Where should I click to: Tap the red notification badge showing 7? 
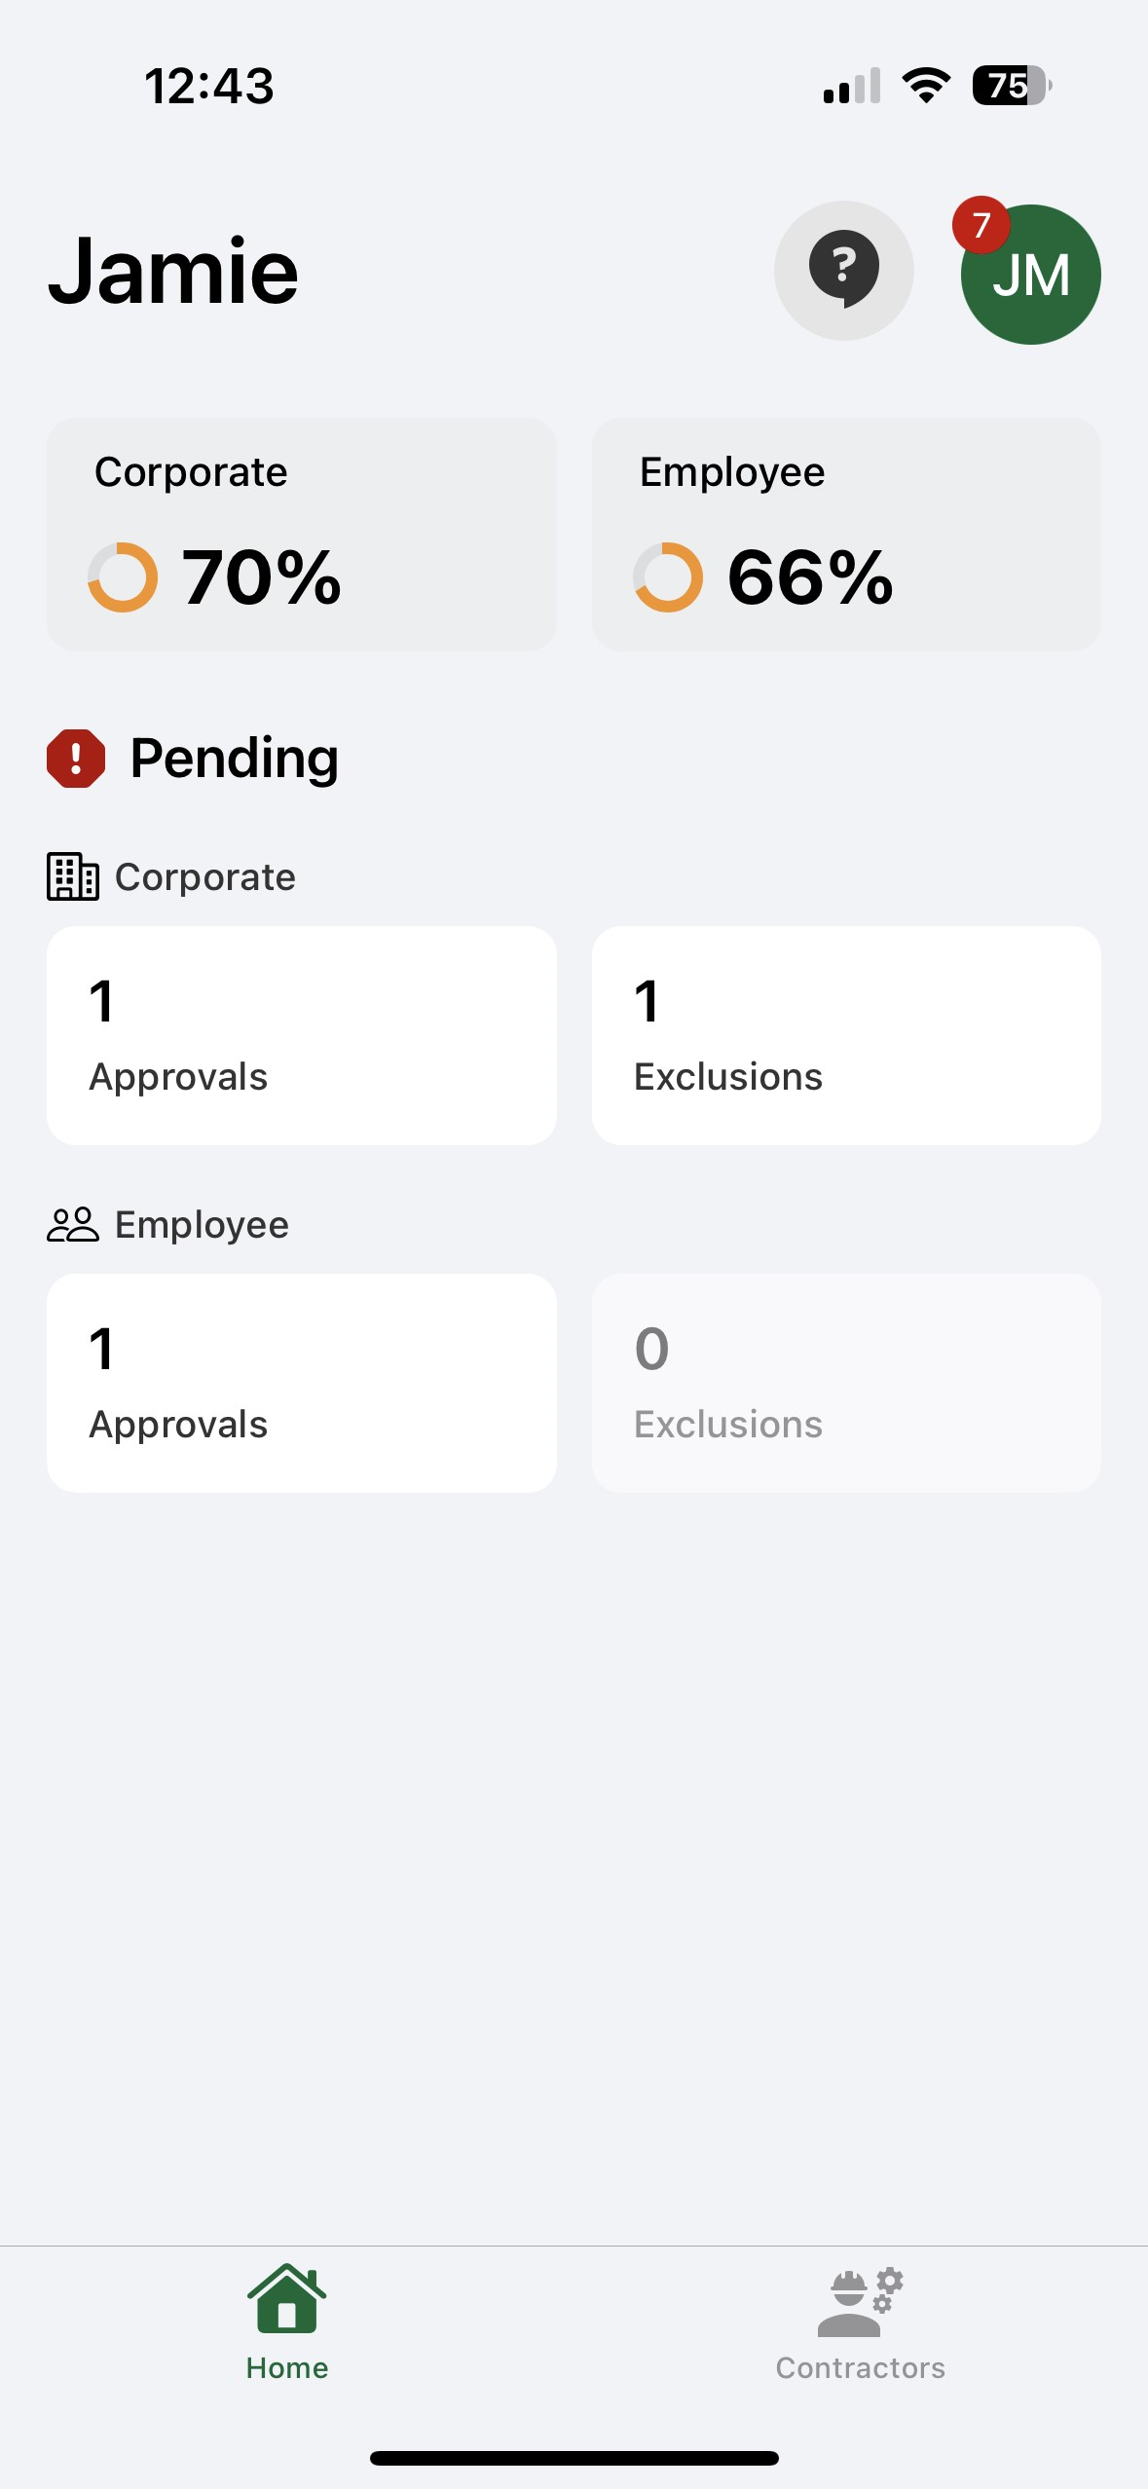pyautogui.click(x=981, y=225)
